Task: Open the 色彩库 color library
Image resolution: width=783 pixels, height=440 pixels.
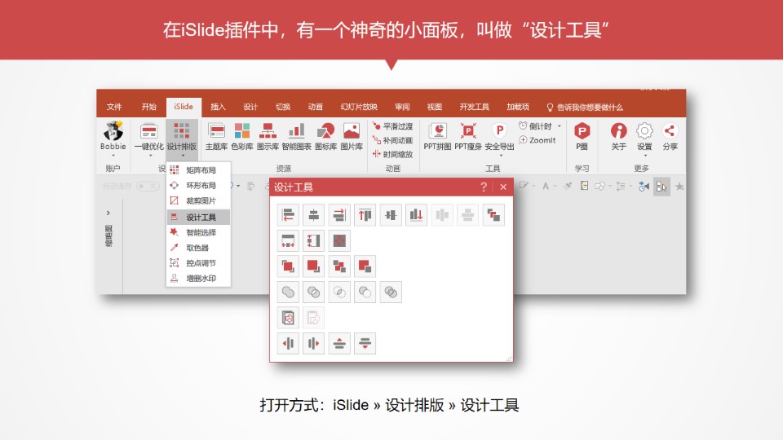Action: 242,136
